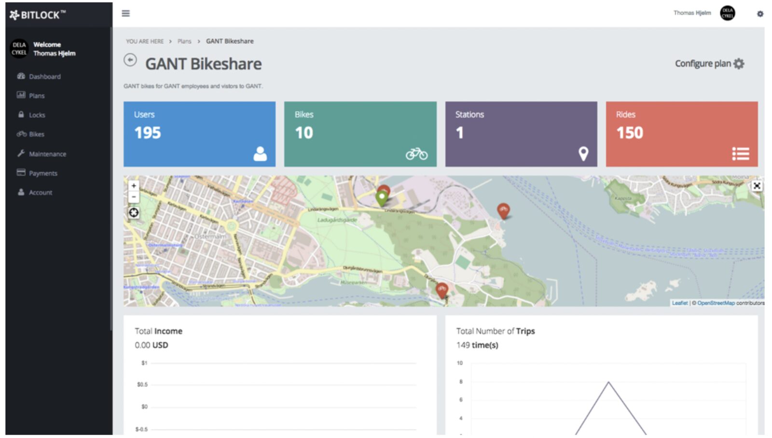Click the Total Number of Trips heading
Screen dimensions: 772x438
coord(496,331)
